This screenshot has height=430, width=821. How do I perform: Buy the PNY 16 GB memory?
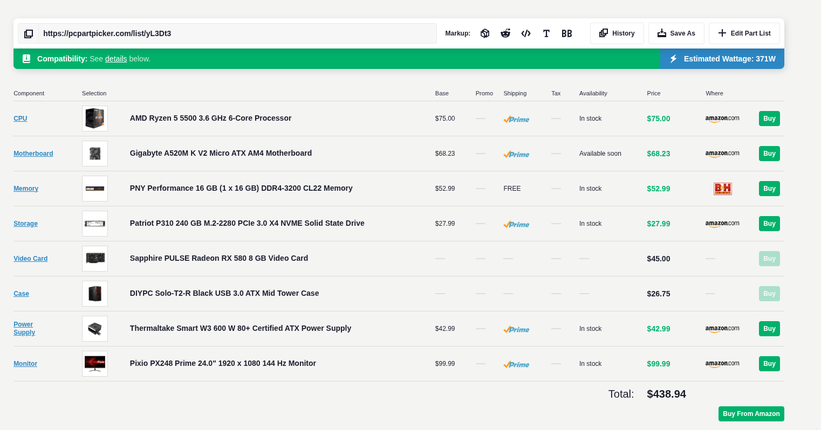[x=769, y=189]
